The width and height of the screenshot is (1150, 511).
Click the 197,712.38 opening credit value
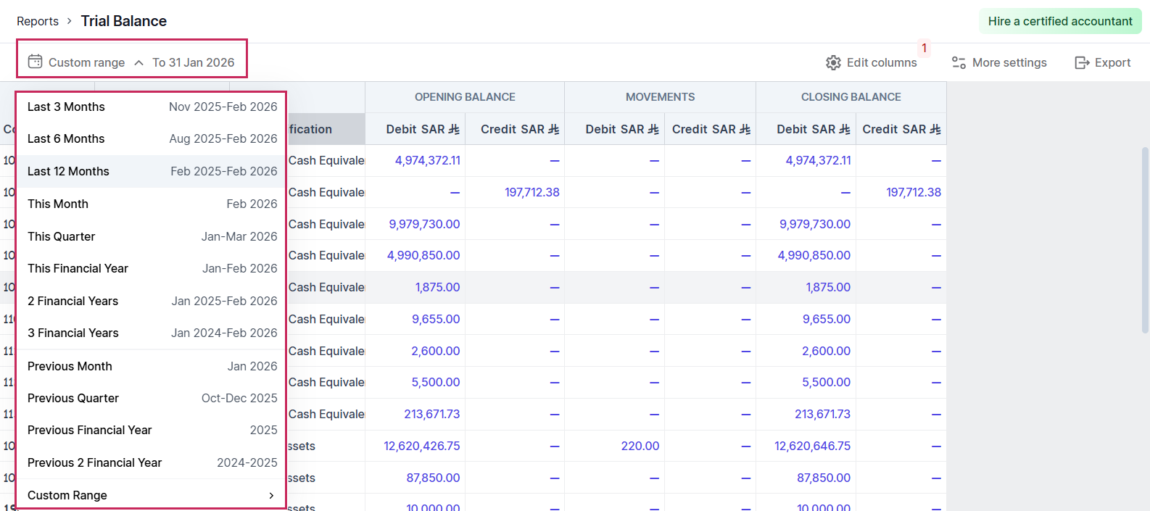[x=531, y=192]
